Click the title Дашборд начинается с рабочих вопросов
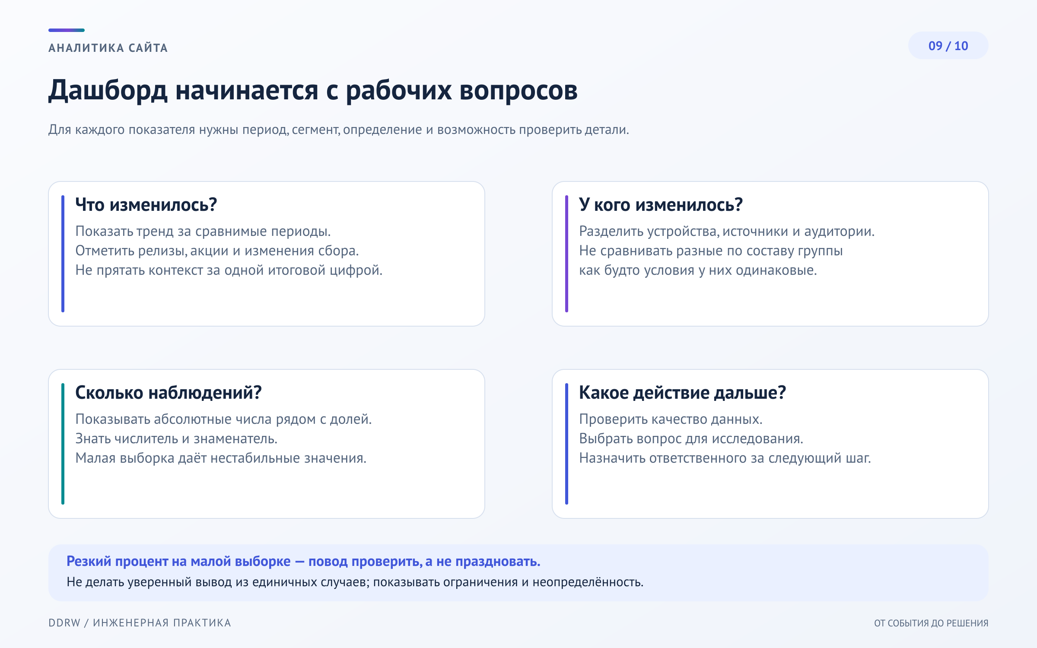 313,90
